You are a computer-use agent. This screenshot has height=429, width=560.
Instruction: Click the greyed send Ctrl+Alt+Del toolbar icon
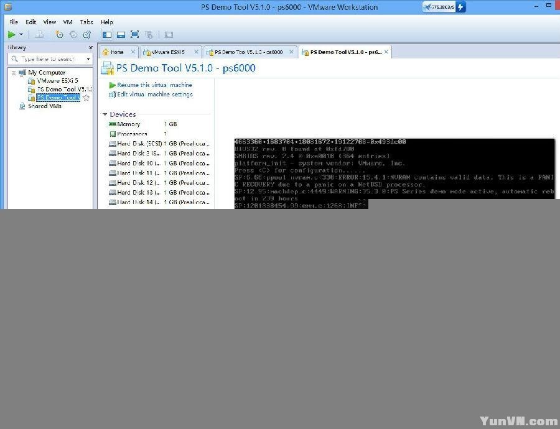pos(39,35)
